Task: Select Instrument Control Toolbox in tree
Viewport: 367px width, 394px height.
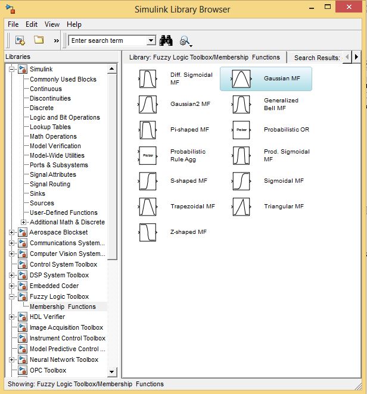Action: pos(67,338)
